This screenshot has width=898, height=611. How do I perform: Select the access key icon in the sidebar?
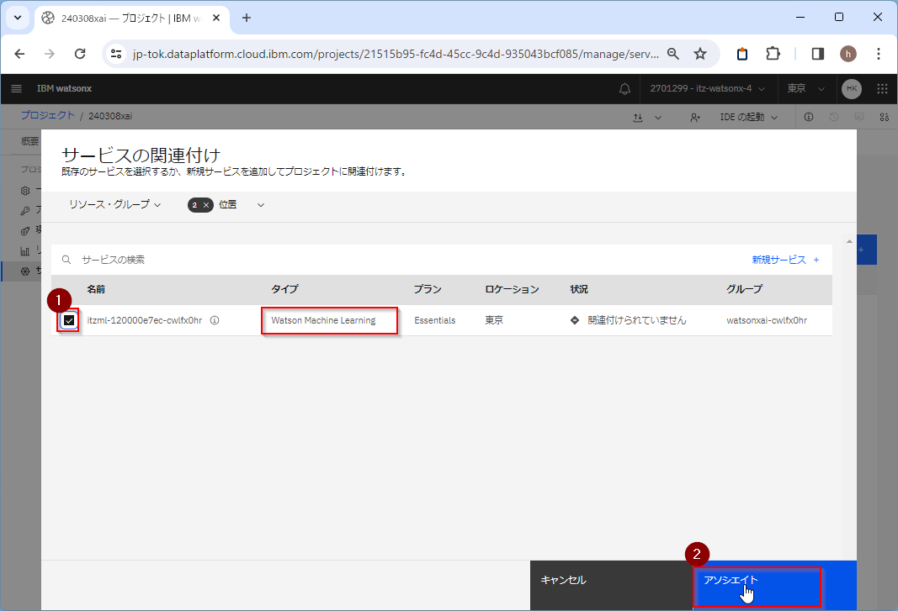[25, 210]
